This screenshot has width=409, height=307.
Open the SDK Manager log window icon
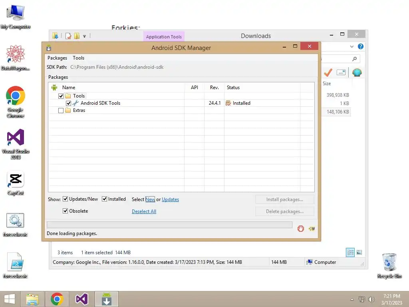[312, 229]
